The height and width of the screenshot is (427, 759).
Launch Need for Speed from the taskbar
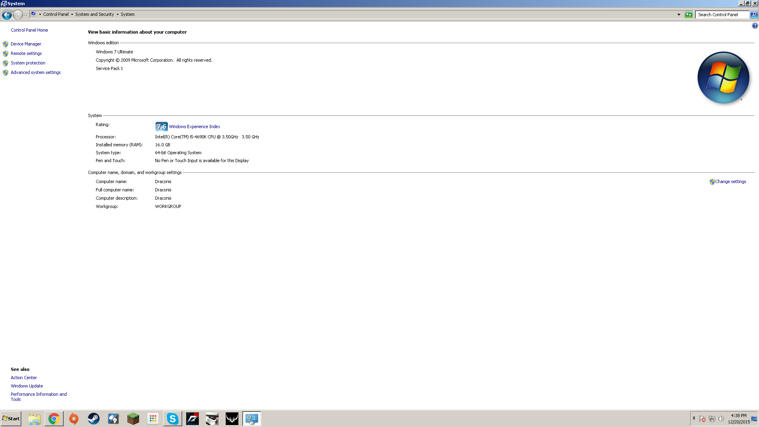(193, 419)
